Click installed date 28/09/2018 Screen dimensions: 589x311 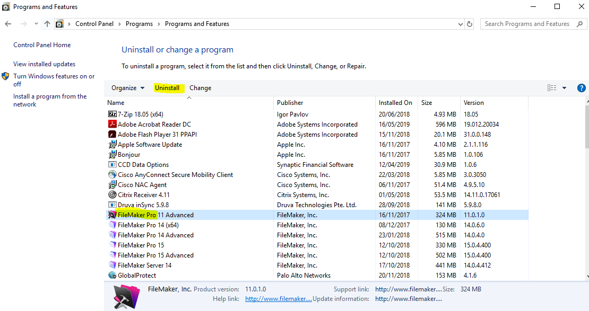point(394,205)
